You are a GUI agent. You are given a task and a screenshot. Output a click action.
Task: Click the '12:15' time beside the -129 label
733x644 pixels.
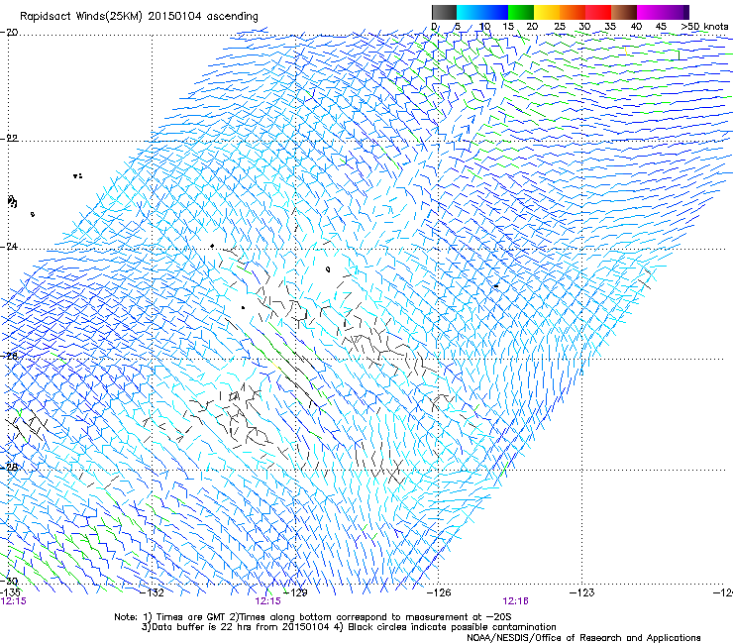coord(267,601)
